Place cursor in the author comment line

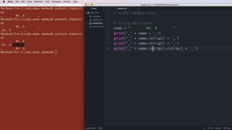click(x=135, y=13)
